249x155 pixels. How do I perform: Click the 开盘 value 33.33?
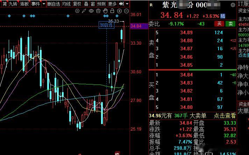pyautogui.click(x=230, y=123)
